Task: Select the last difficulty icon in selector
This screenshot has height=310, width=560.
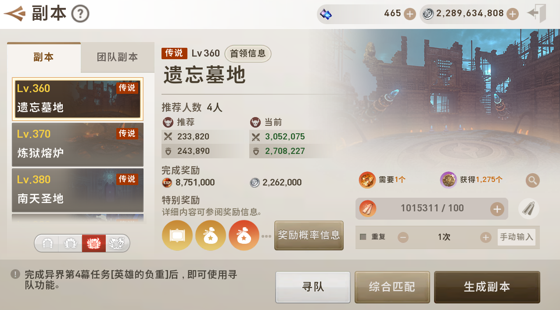Action: click(118, 243)
